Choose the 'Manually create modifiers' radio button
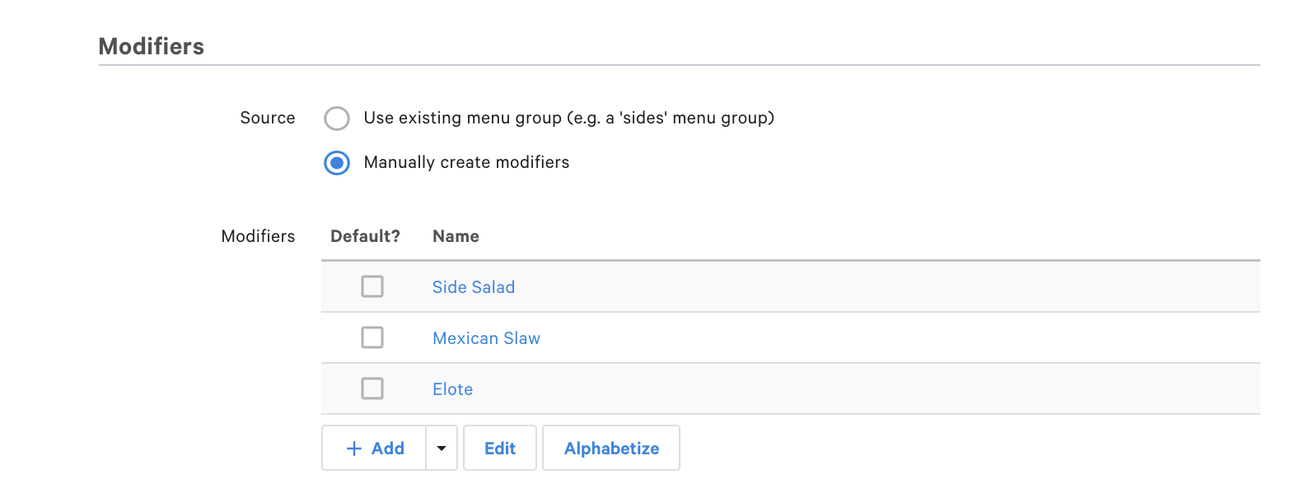Viewport: 1295px width, 502px height. pos(337,163)
